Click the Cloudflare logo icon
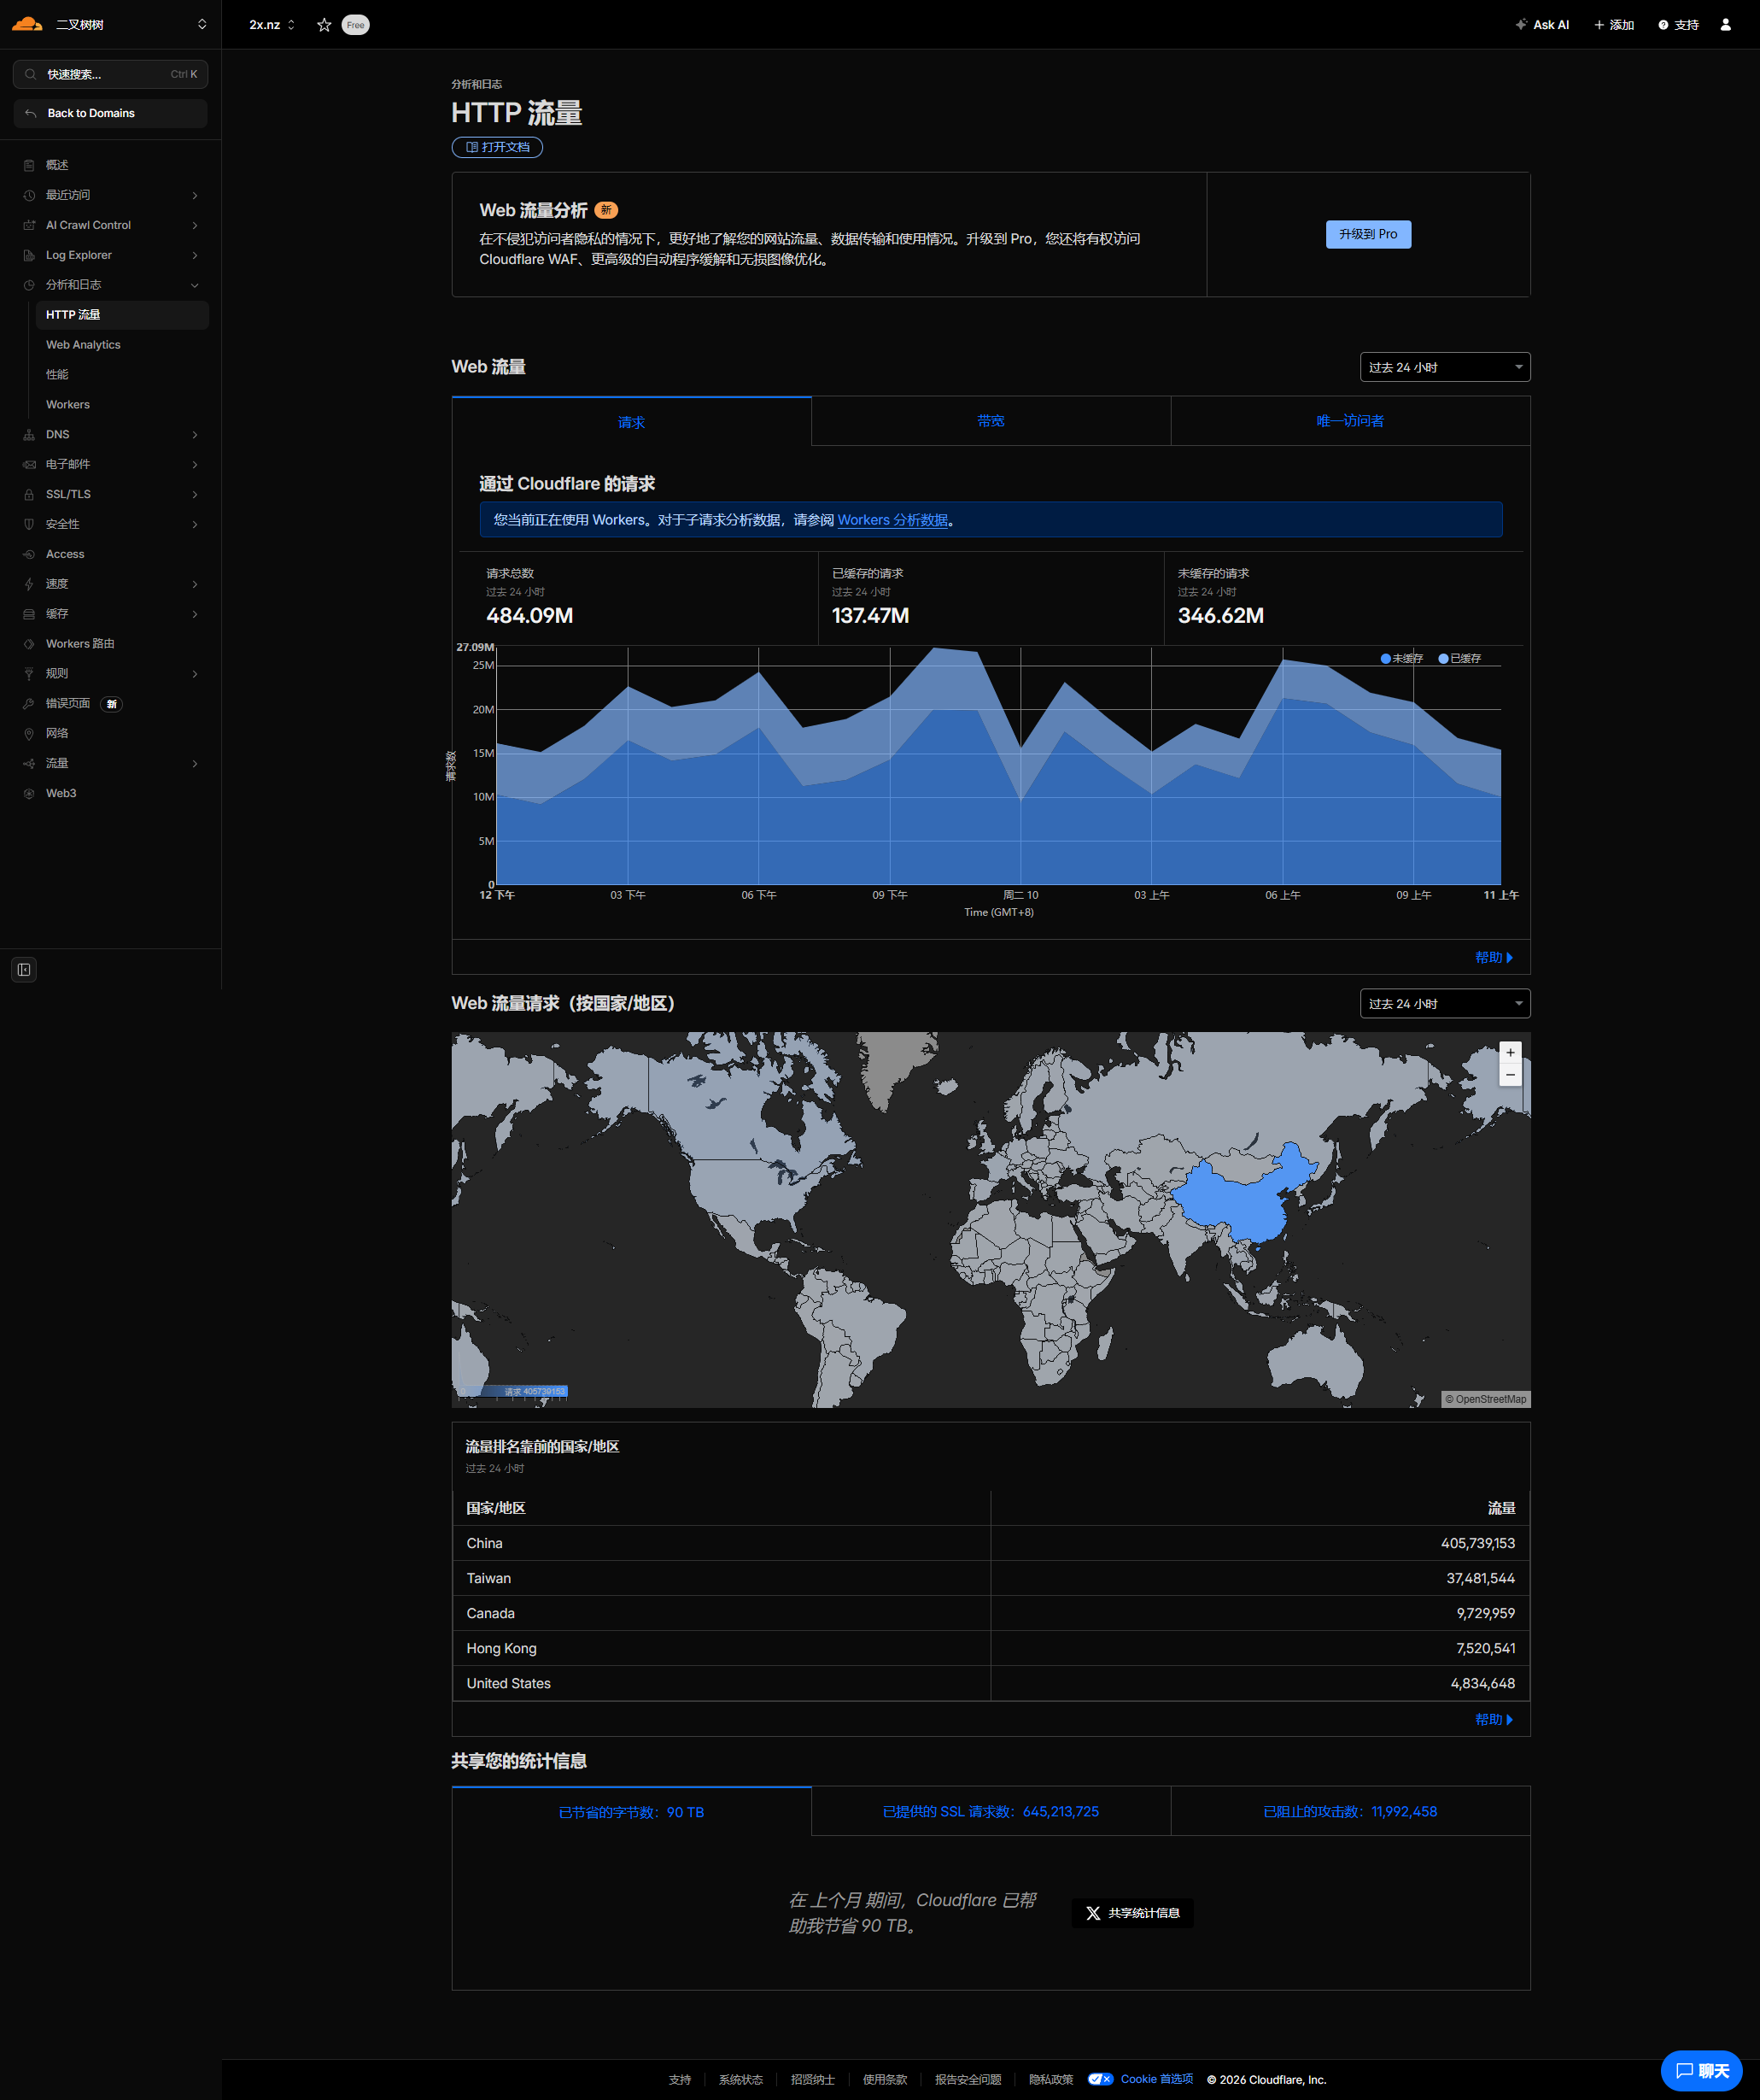This screenshot has height=2100, width=1760. tap(27, 24)
